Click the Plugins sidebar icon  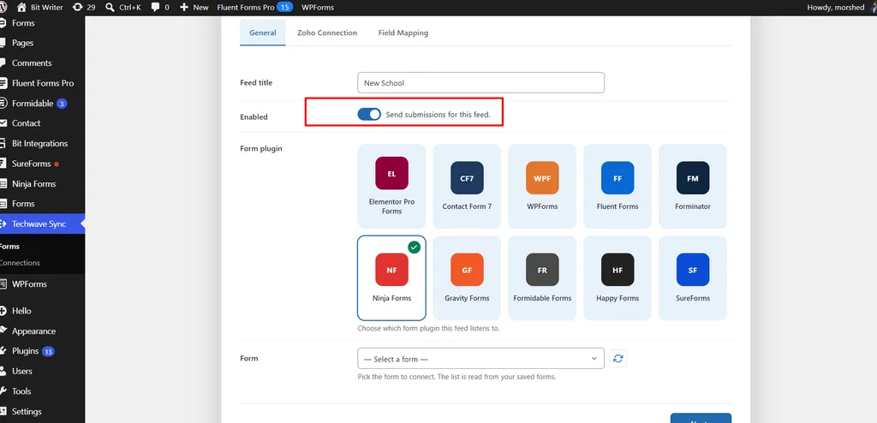(x=3, y=351)
